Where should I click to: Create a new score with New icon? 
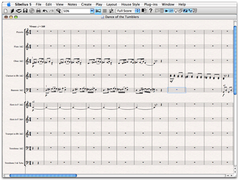tap(6, 11)
